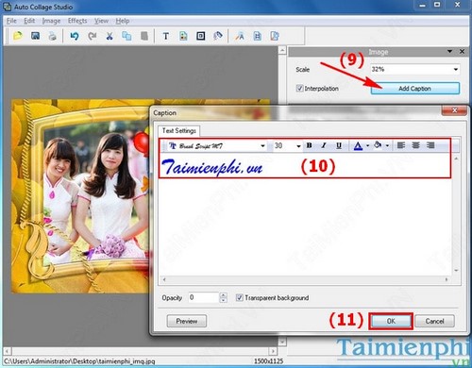Click the paint effects icon in toolbar
This screenshot has width=472, height=368.
coord(218,36)
